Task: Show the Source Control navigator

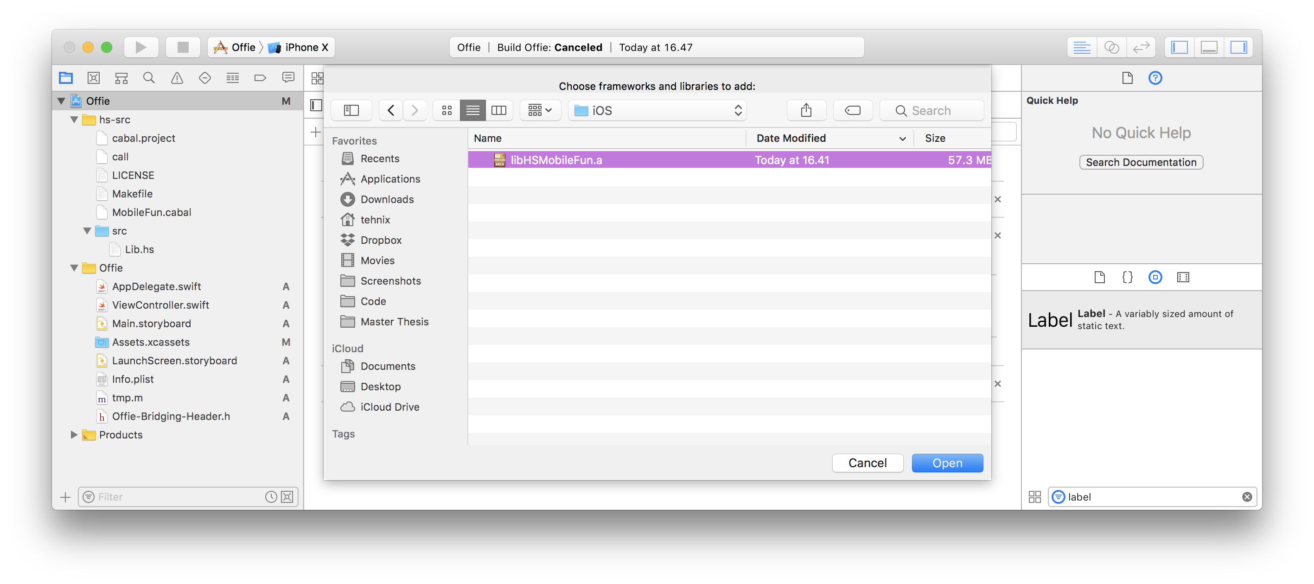Action: [x=93, y=78]
